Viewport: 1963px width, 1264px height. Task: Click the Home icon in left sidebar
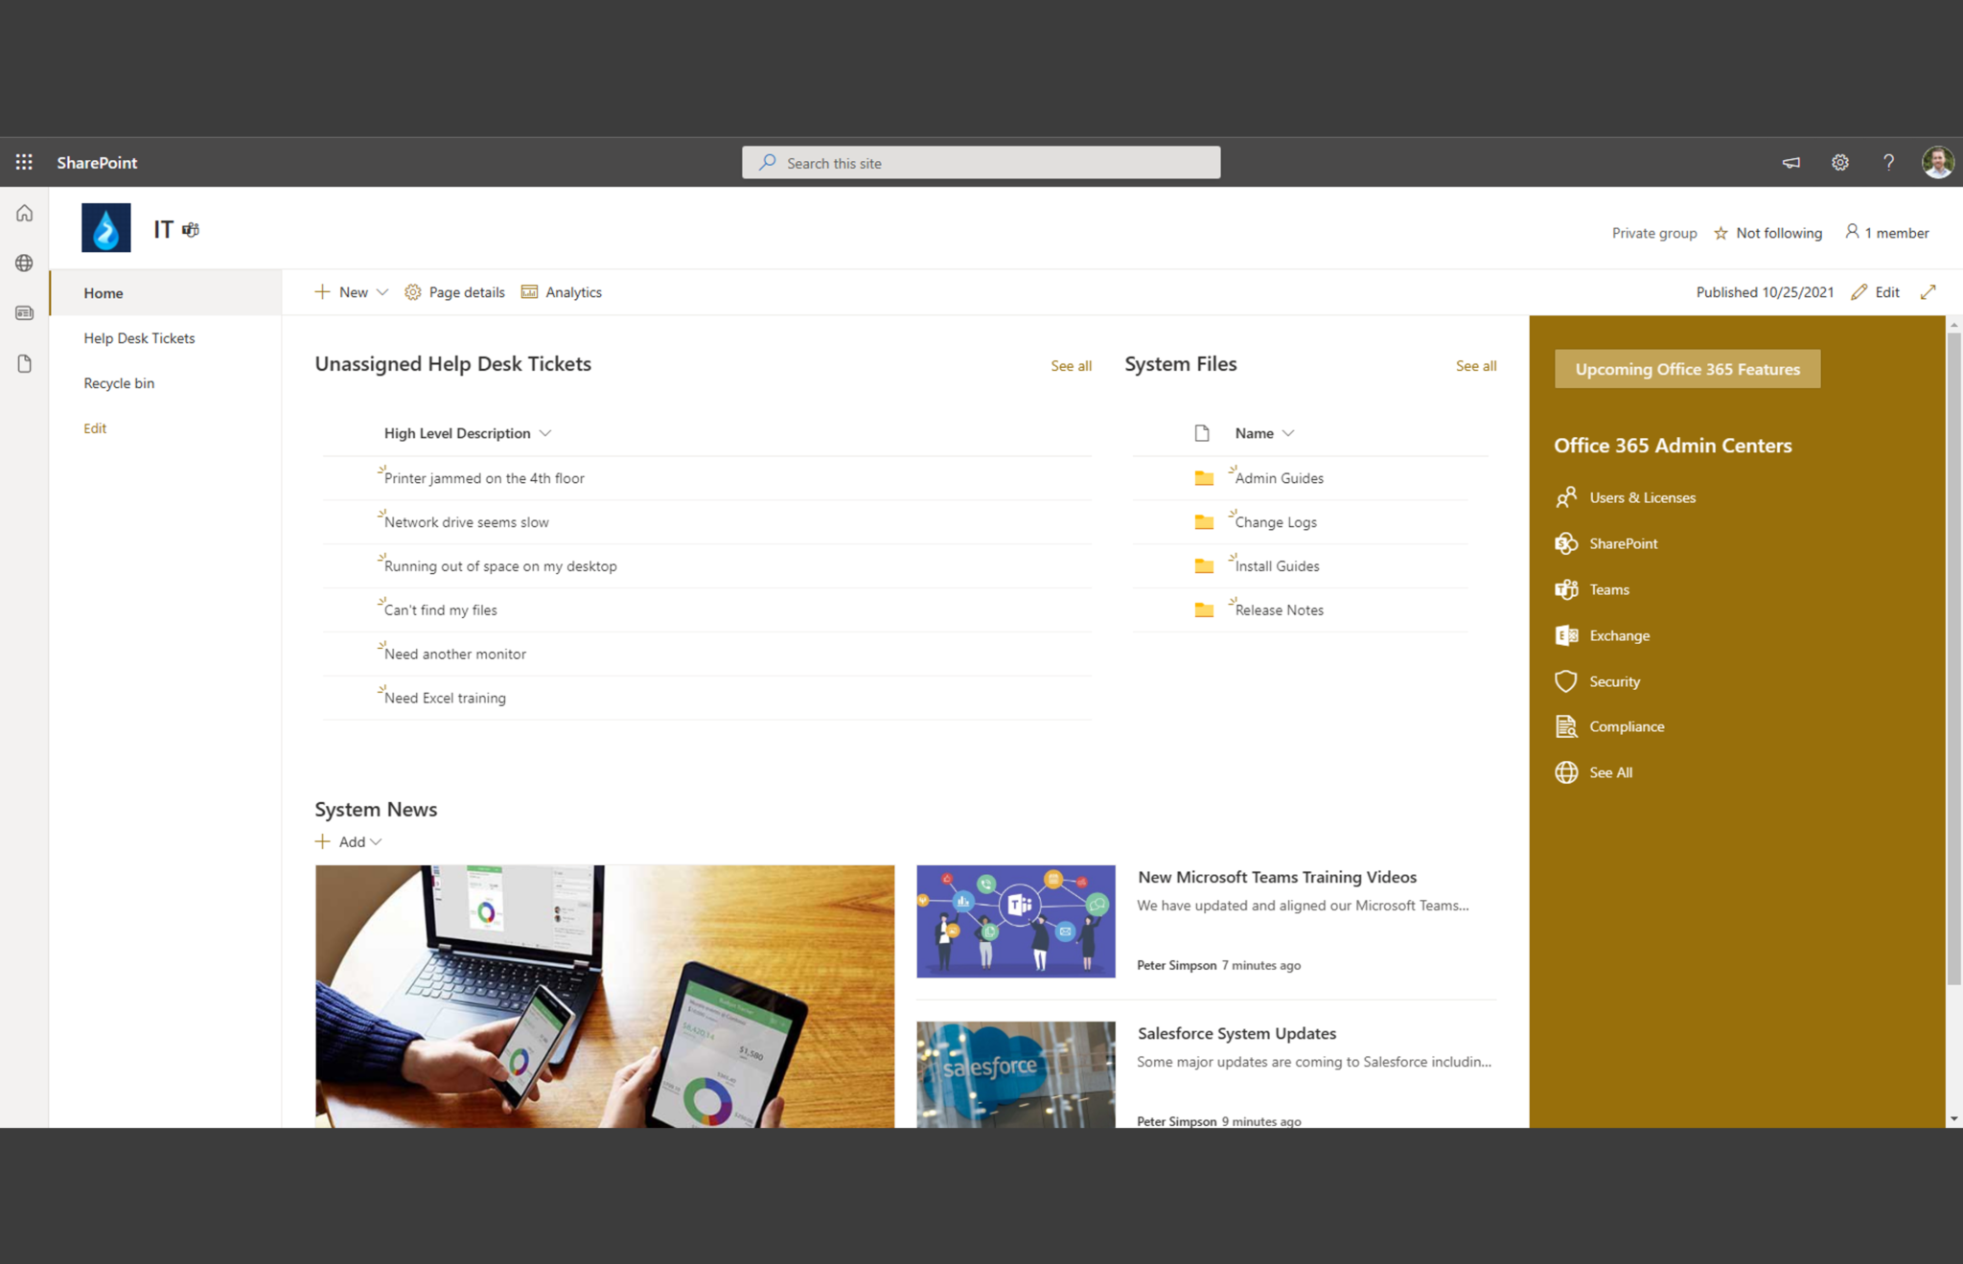(24, 213)
